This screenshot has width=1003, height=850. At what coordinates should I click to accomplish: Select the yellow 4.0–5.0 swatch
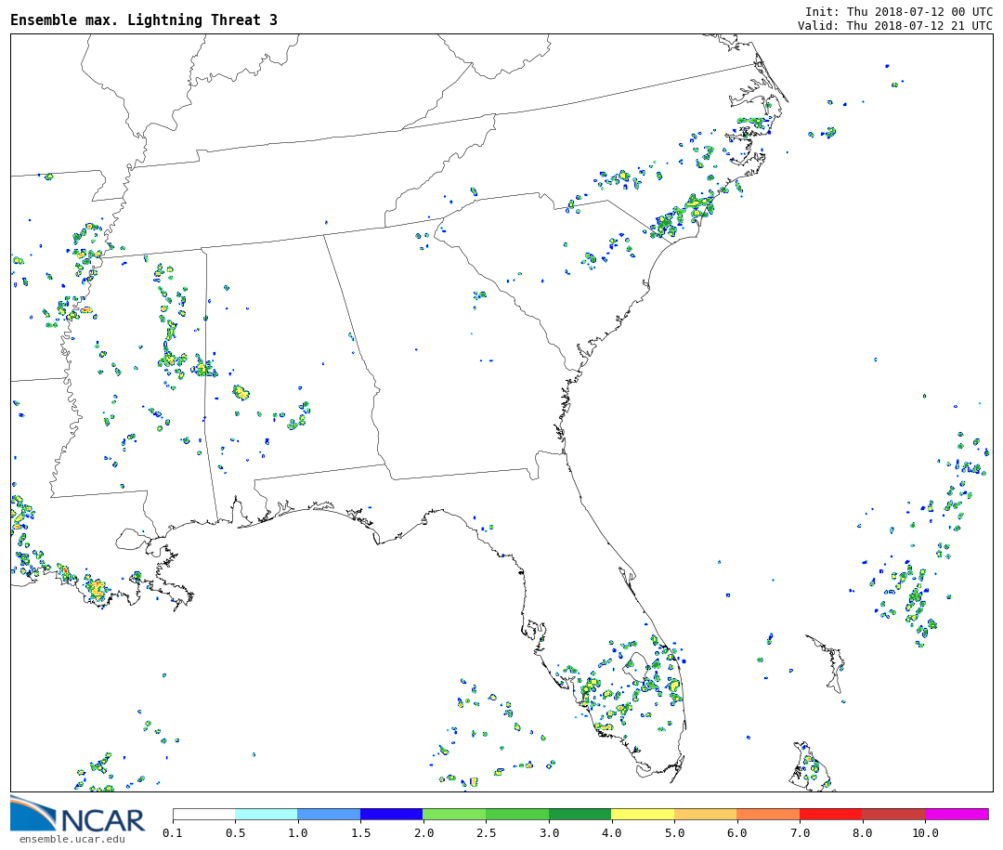643,814
